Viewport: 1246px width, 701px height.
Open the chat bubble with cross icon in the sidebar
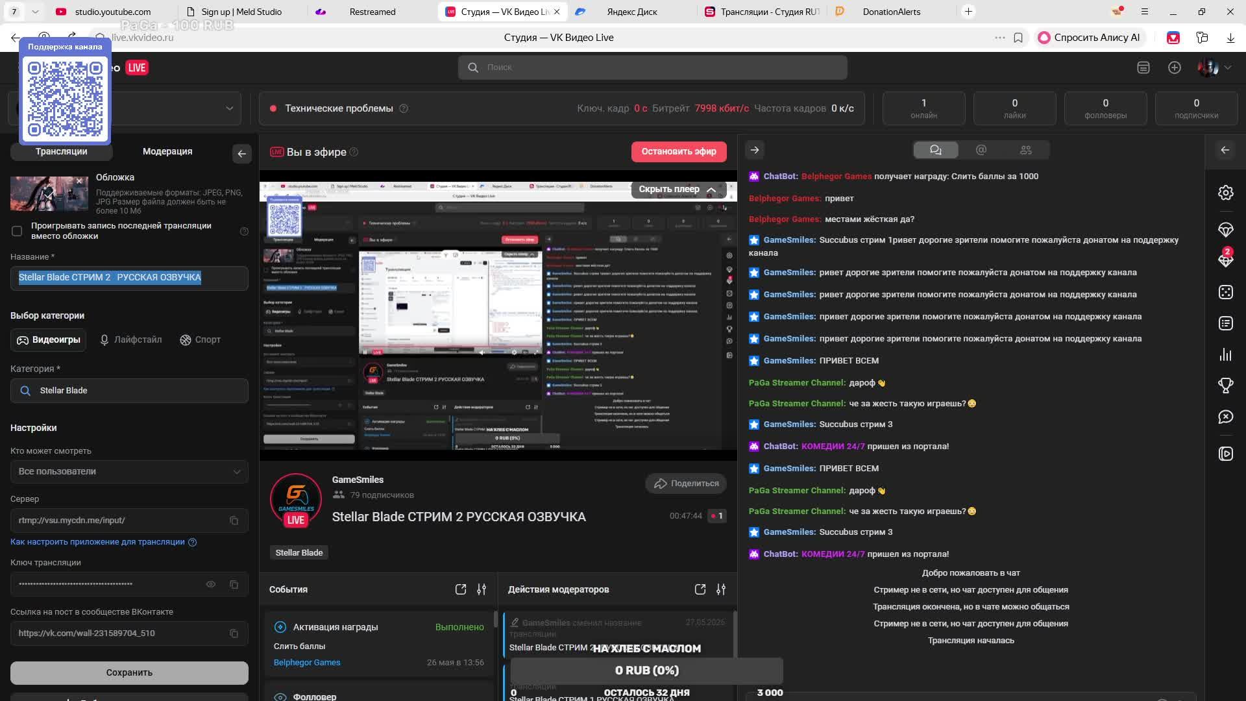click(1225, 417)
